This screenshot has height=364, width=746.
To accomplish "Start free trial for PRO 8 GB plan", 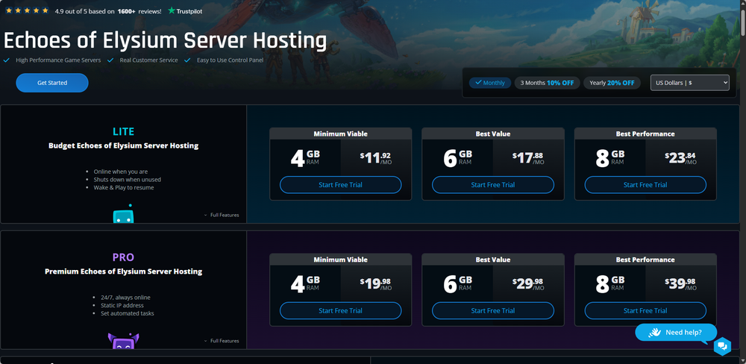I will tap(645, 311).
